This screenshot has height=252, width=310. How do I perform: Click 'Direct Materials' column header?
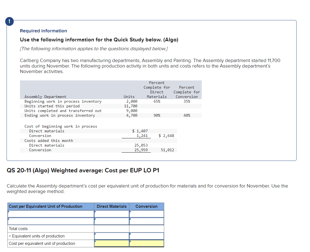point(112,206)
